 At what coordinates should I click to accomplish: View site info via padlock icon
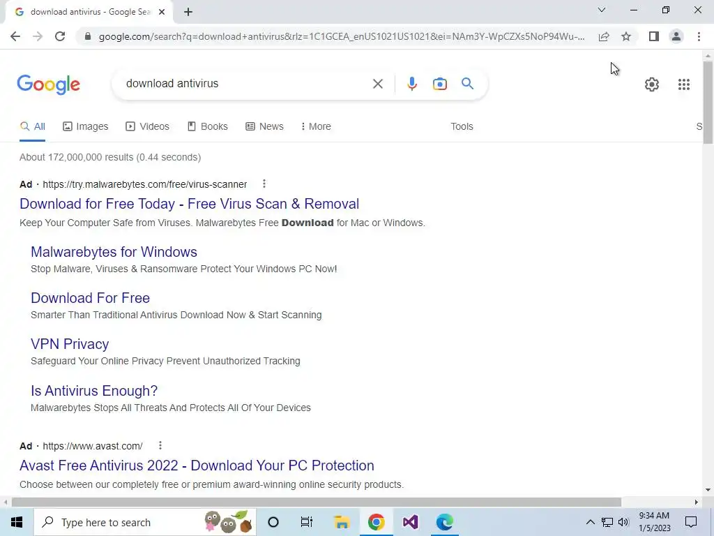click(x=88, y=36)
